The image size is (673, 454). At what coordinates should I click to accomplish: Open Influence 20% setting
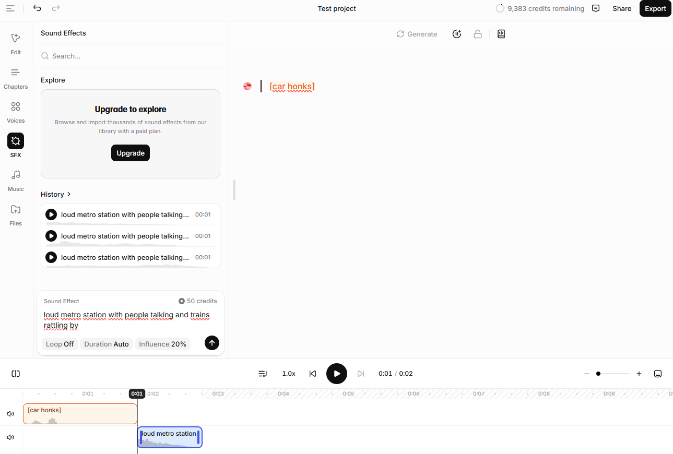162,344
